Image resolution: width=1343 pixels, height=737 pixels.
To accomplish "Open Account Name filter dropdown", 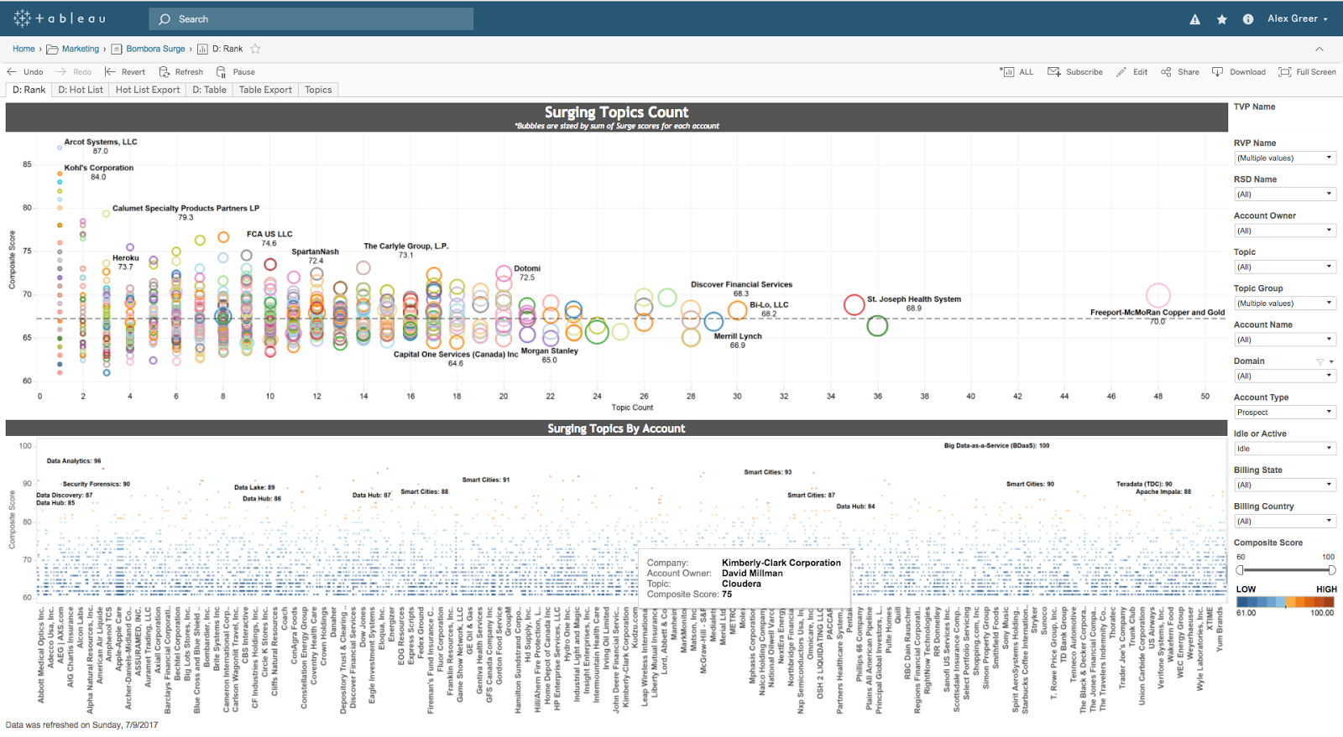I will 1284,340.
